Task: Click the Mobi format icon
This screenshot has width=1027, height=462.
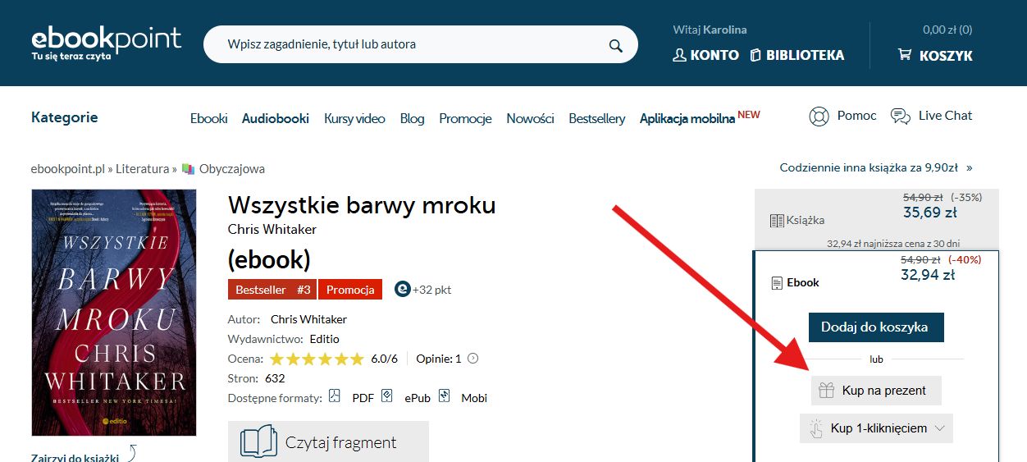Action: (444, 396)
